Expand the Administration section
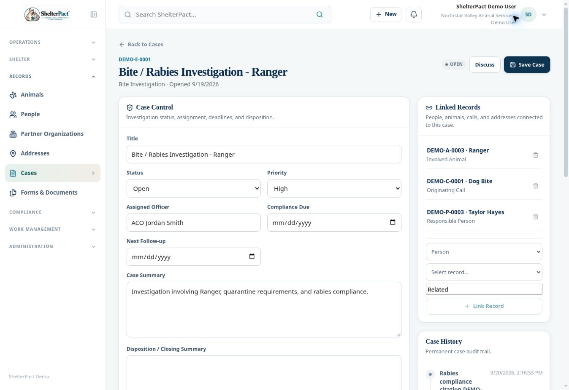The width and height of the screenshot is (569, 390). click(x=53, y=246)
